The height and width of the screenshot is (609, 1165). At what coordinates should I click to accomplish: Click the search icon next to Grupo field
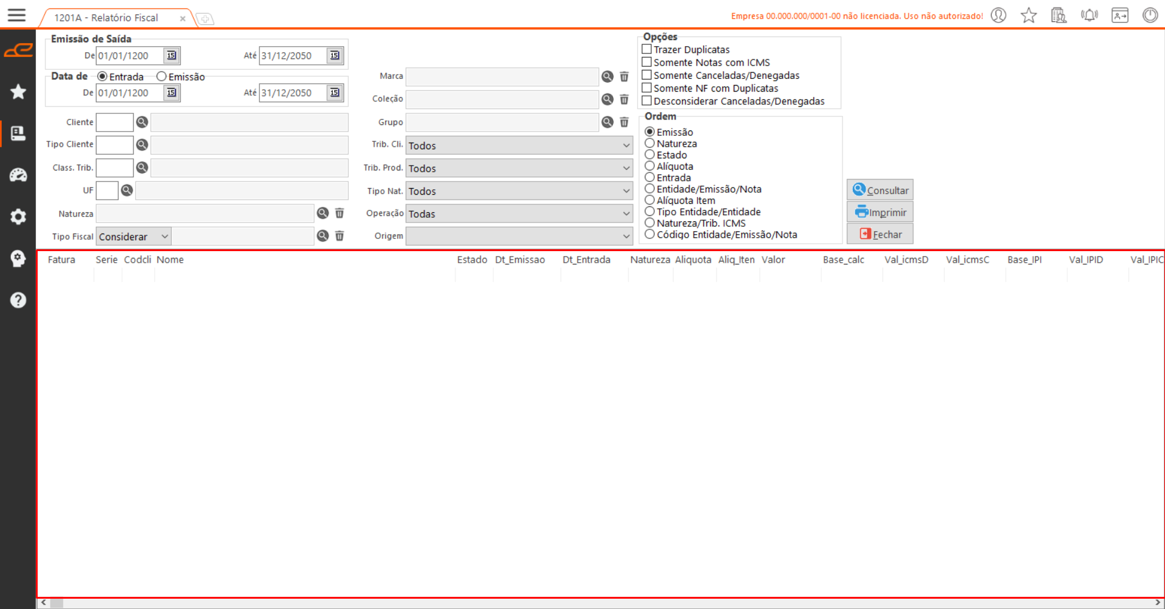tap(607, 123)
